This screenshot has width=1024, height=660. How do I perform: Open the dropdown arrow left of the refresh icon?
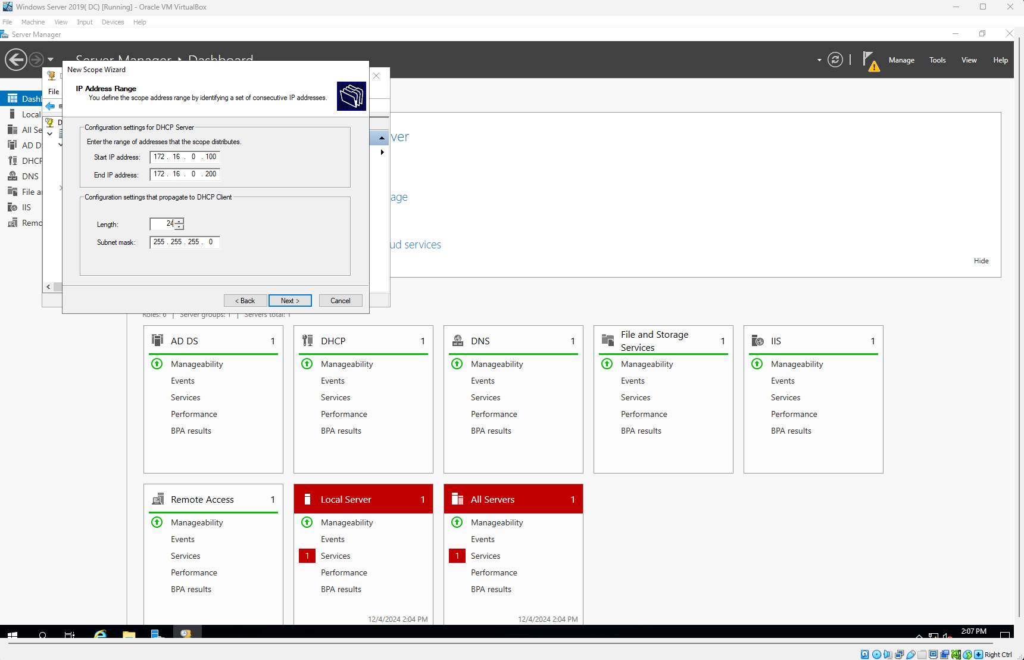(819, 60)
